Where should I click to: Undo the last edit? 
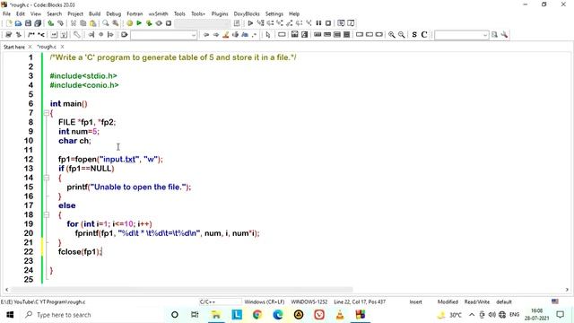click(51, 23)
